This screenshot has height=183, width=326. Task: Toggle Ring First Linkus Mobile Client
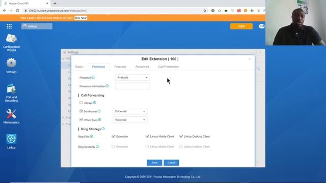[147, 136]
